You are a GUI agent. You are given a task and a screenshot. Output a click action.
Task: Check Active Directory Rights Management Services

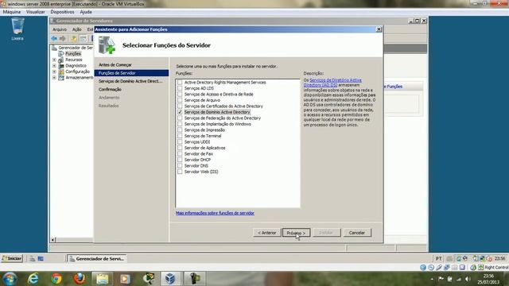(180, 83)
